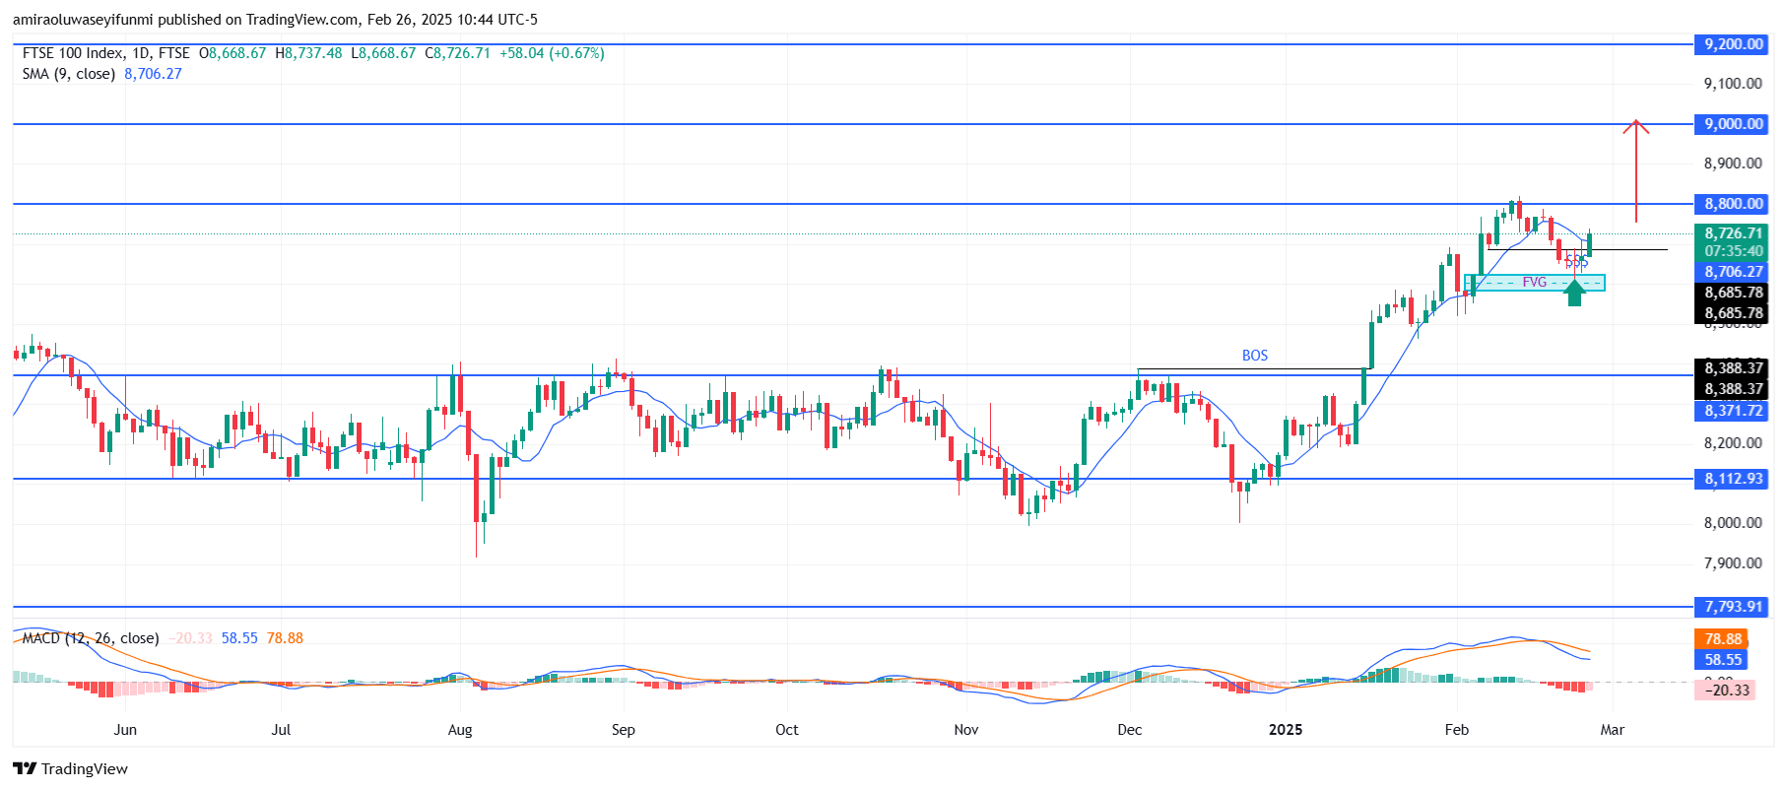Click the change +58.04 (+0.67%) value
This screenshot has height=790, width=1787.
pos(552,53)
